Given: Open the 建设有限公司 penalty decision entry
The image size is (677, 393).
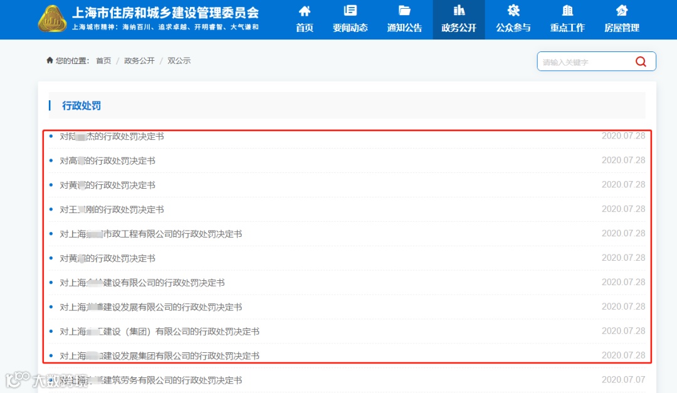Looking at the screenshot, I should point(142,283).
